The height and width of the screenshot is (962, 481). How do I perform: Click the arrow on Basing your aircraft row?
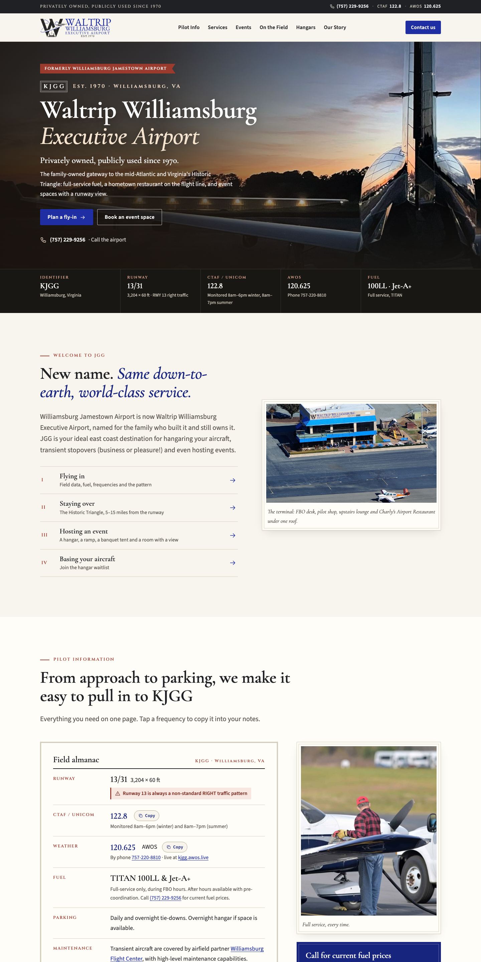(232, 563)
